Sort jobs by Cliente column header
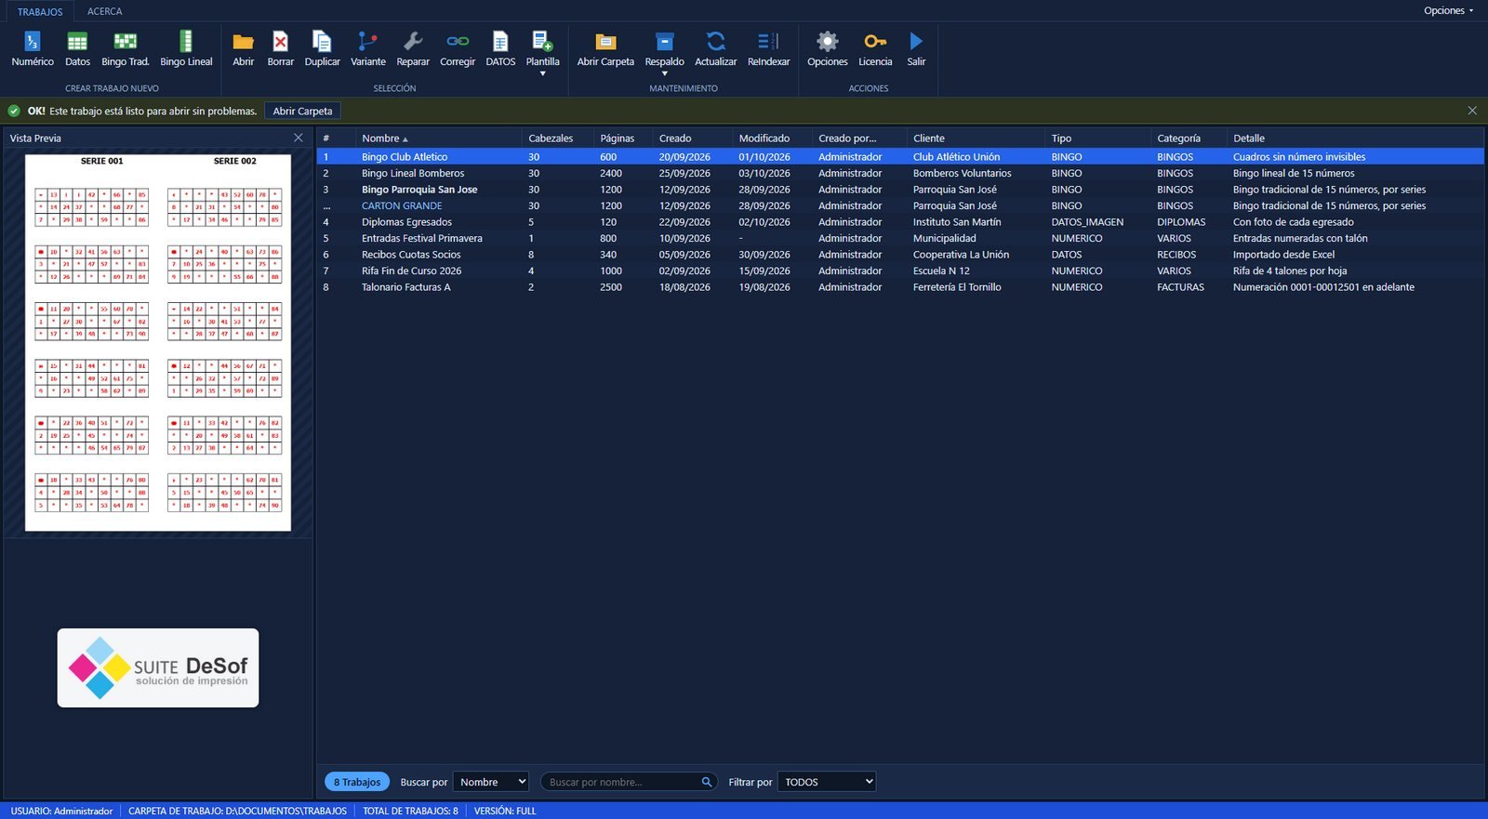1488x819 pixels. pyautogui.click(x=976, y=138)
